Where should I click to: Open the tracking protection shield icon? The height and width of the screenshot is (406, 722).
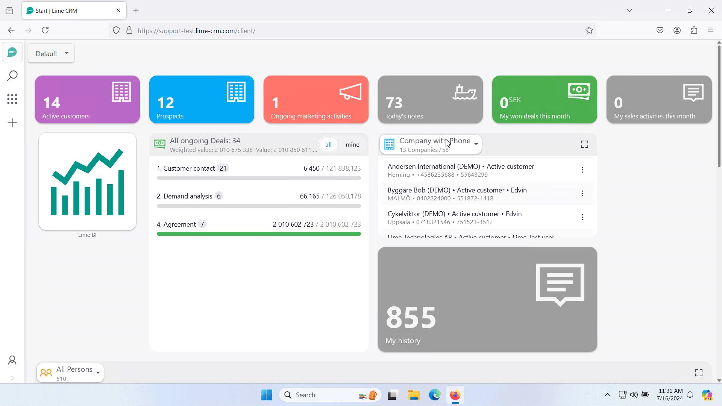[x=116, y=30]
